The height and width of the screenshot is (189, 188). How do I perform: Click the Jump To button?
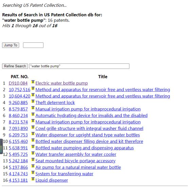11,45
